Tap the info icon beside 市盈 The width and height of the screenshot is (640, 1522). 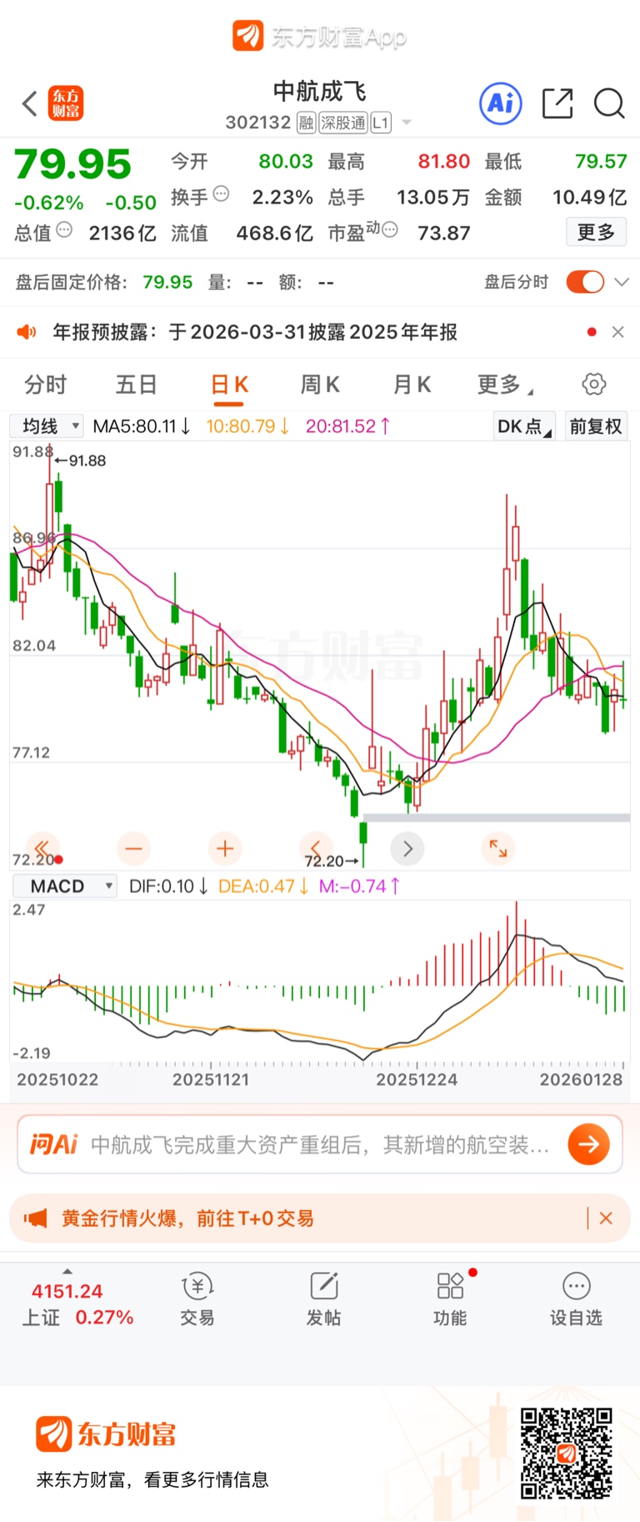[389, 229]
